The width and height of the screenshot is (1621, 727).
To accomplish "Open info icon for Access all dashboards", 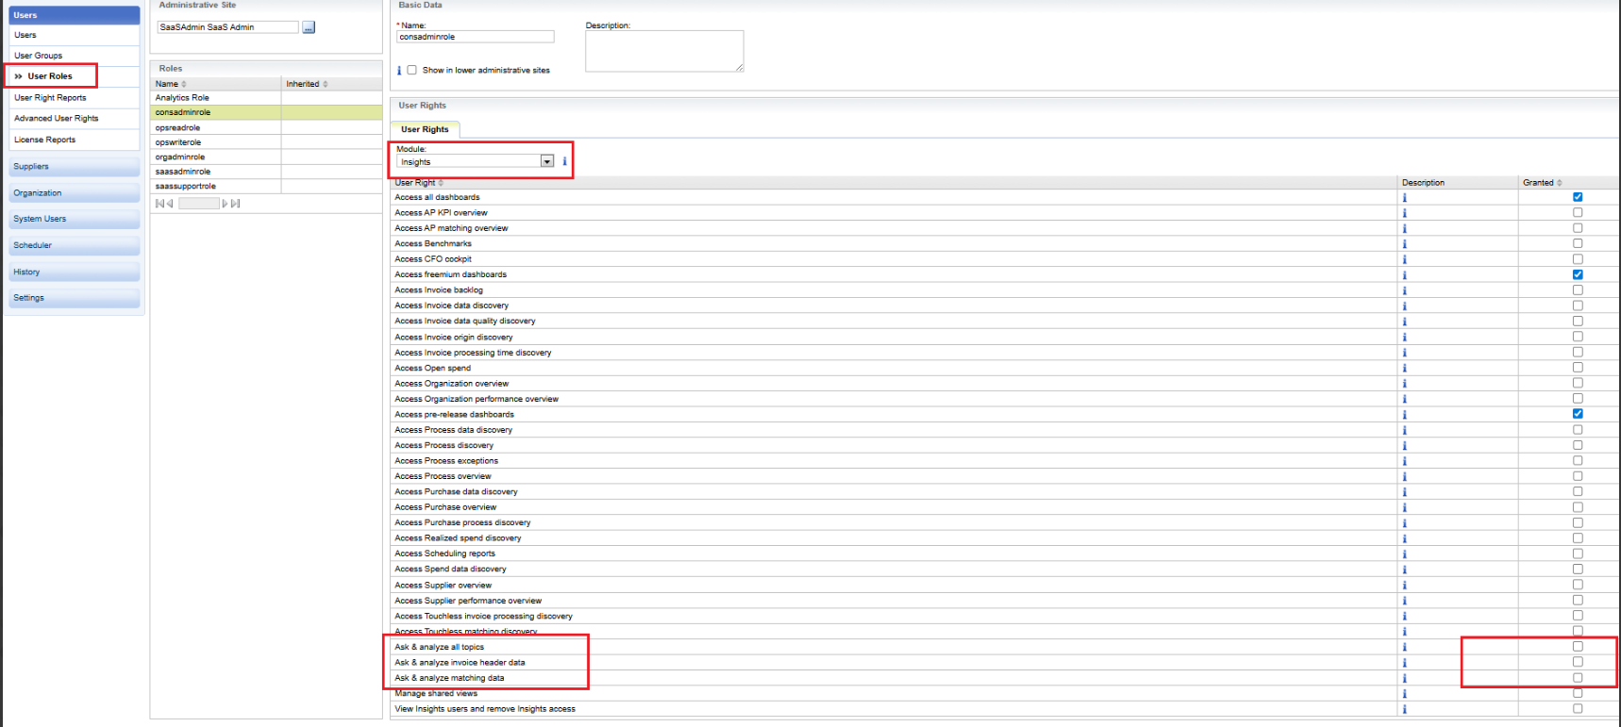I will click(1404, 197).
